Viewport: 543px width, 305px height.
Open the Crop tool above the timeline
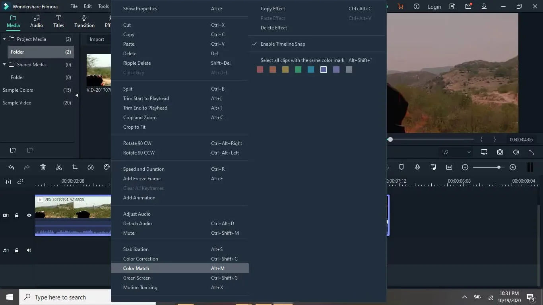[x=75, y=167]
